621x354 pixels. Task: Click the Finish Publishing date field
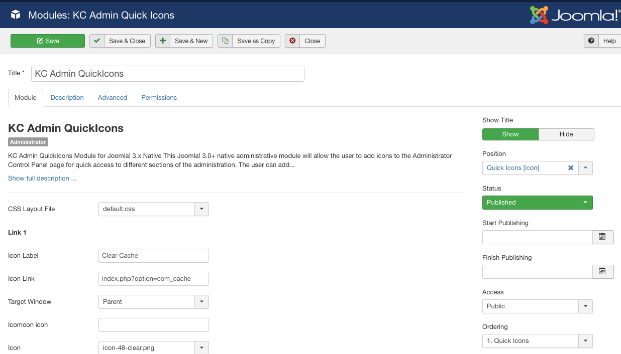click(x=538, y=272)
